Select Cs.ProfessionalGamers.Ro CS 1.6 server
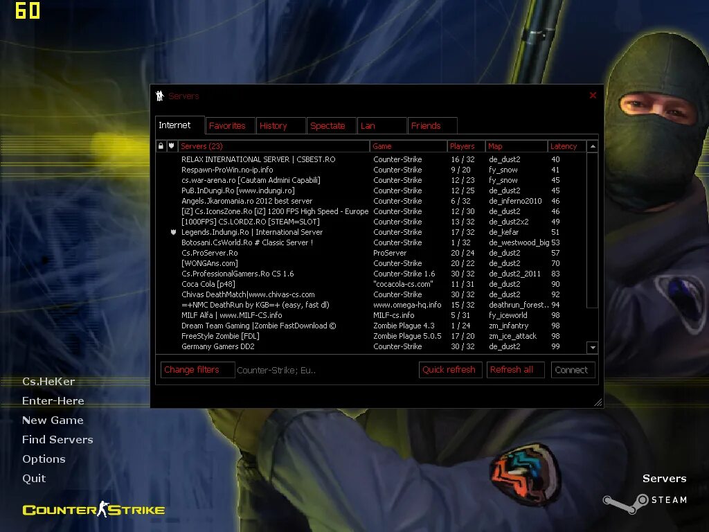 click(371, 274)
